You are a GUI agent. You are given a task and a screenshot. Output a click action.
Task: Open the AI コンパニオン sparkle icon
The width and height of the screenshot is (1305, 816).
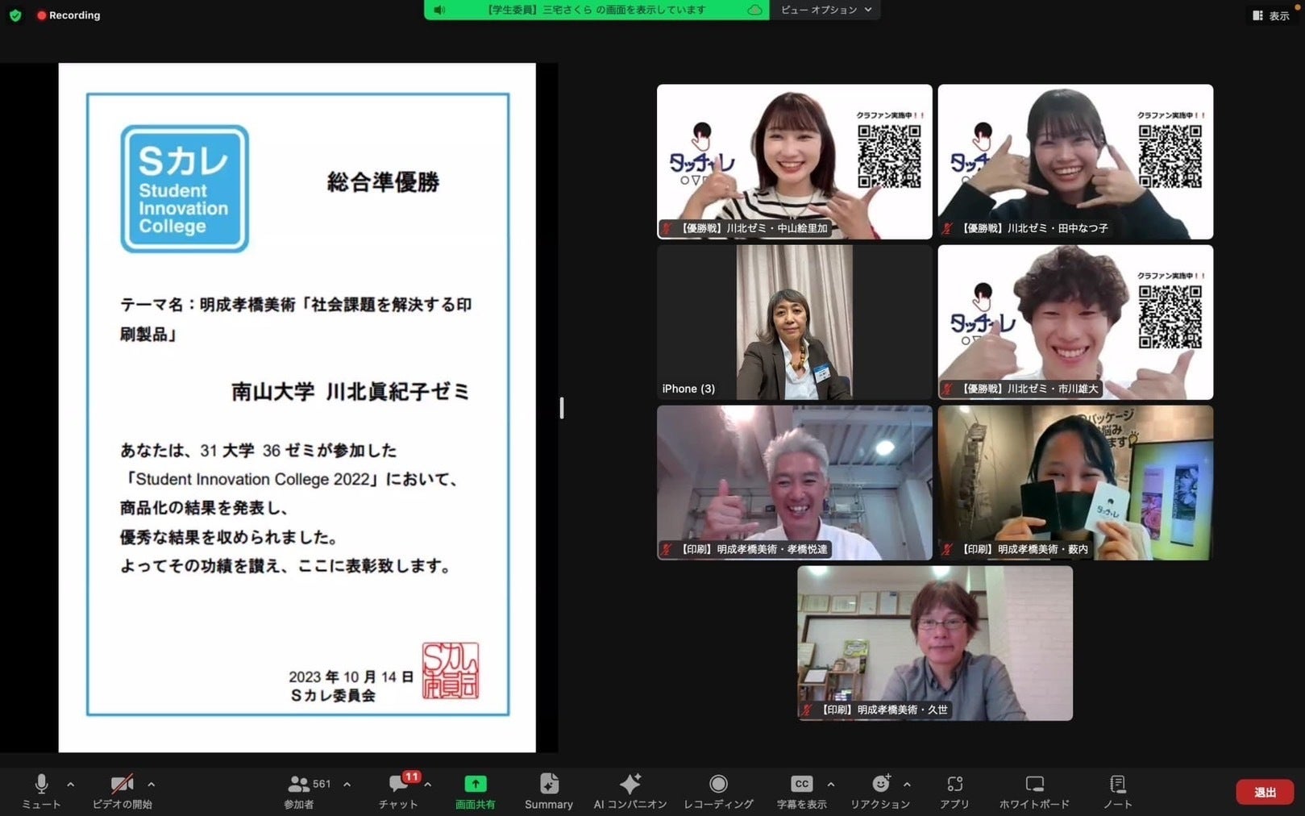(x=630, y=784)
